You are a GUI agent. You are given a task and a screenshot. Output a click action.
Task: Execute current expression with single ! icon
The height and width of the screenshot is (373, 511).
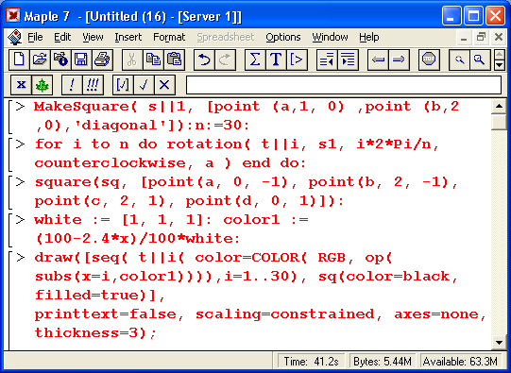pyautogui.click(x=72, y=85)
